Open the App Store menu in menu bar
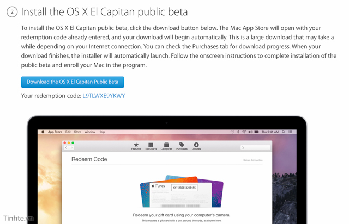349x224 pixels. click(x=55, y=132)
